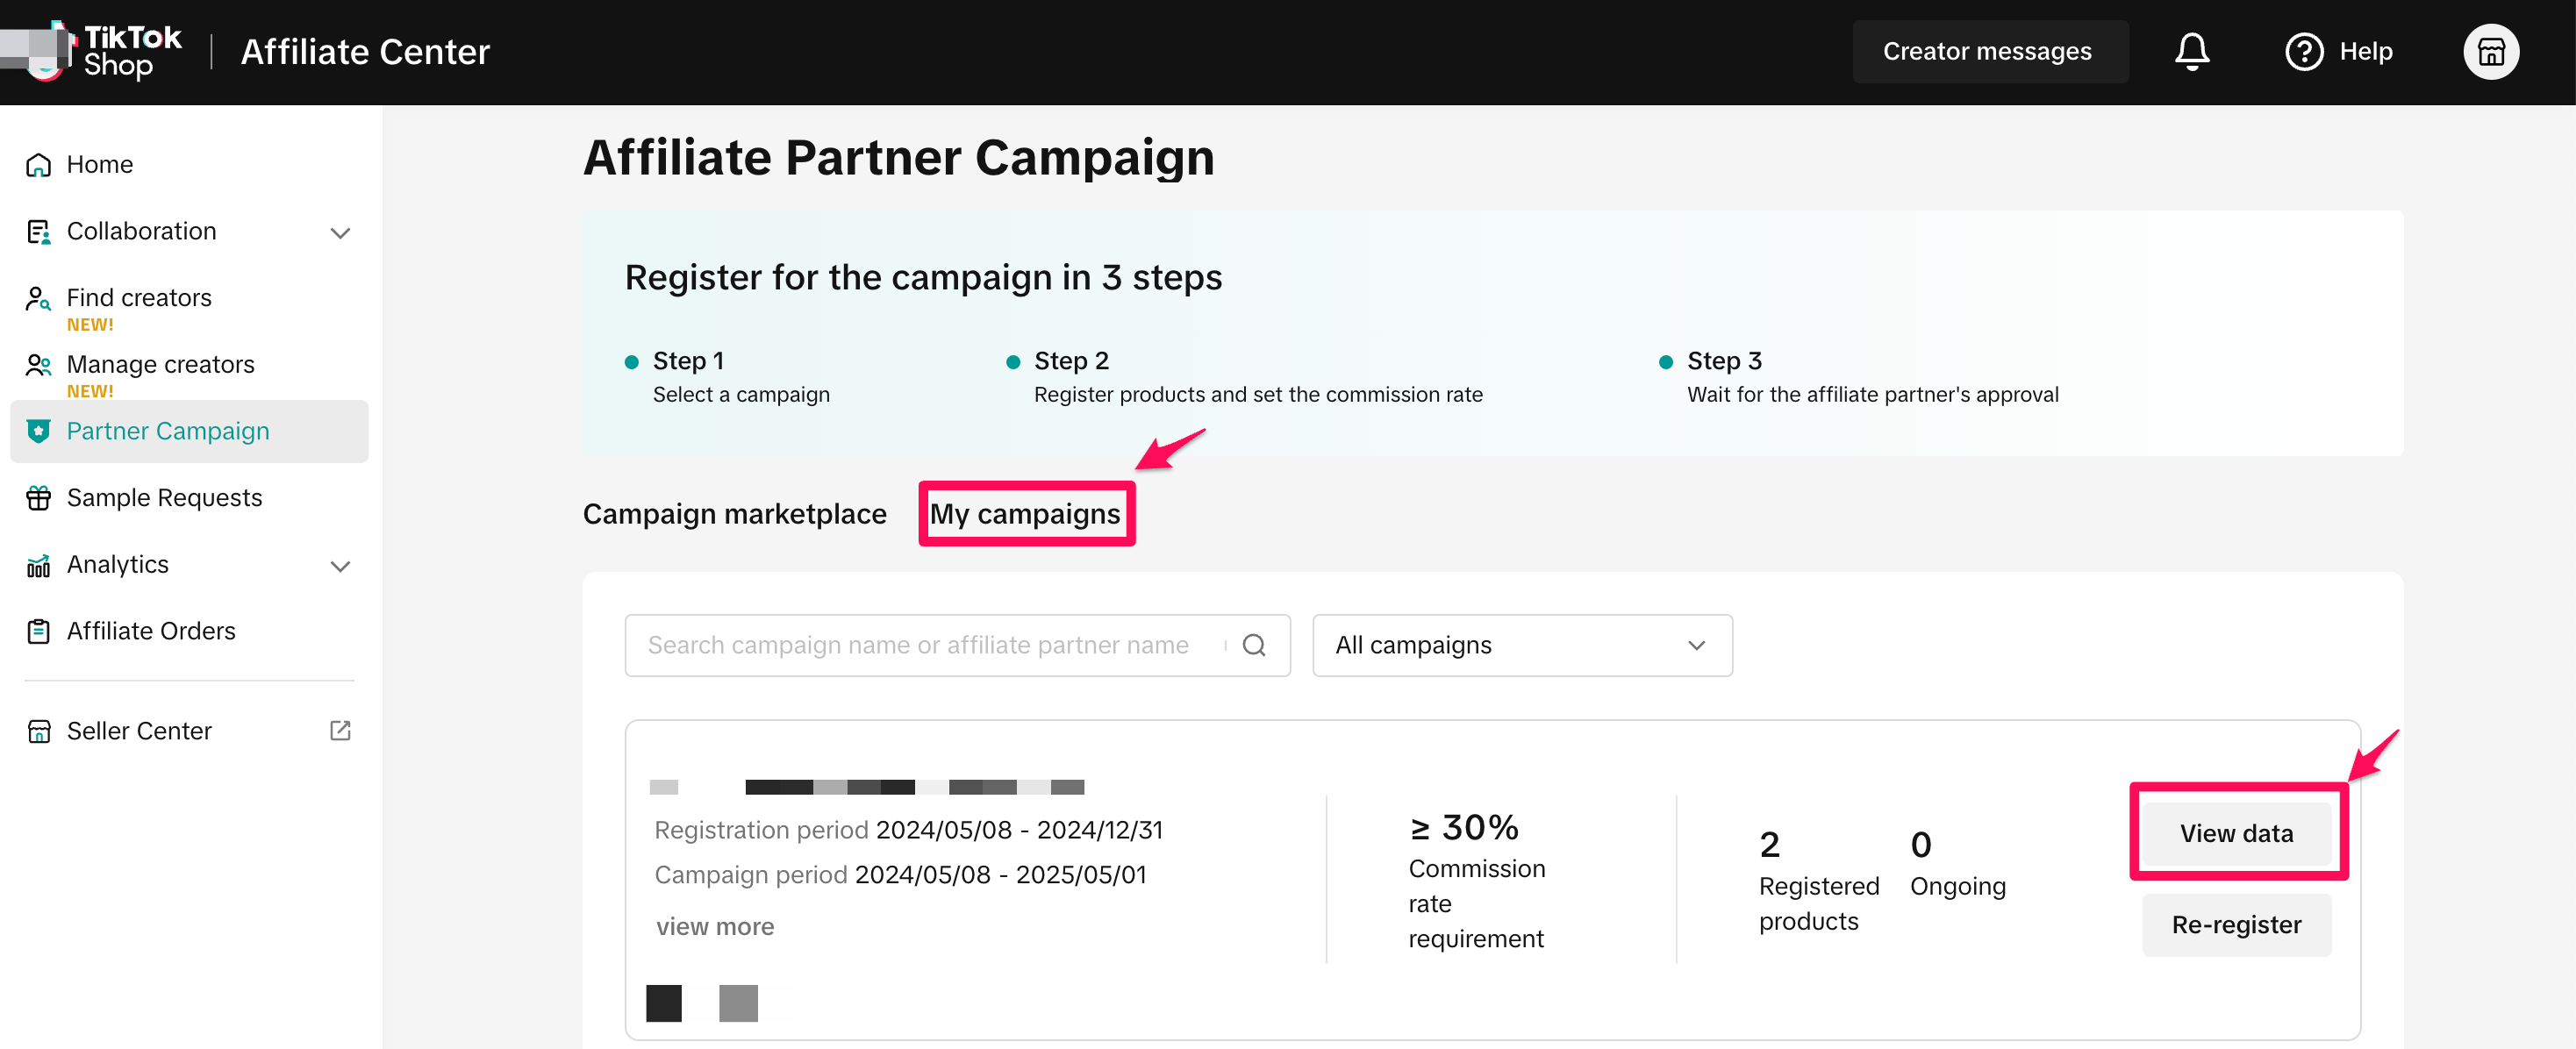Click the Sample Requests gift icon
Image resolution: width=2576 pixels, height=1049 pixels.
tap(38, 497)
